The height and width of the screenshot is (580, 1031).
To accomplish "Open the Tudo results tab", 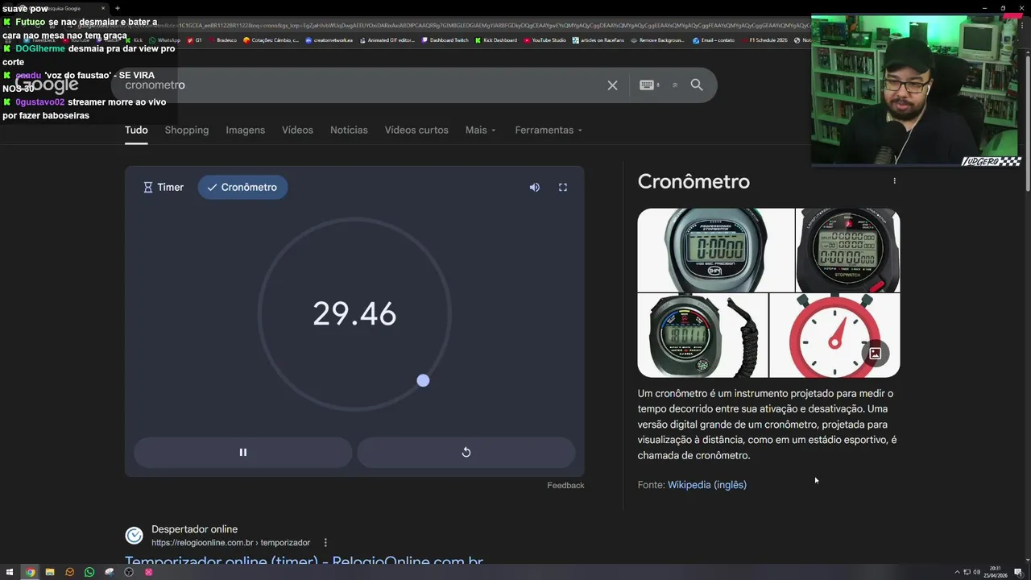I will pyautogui.click(x=136, y=130).
